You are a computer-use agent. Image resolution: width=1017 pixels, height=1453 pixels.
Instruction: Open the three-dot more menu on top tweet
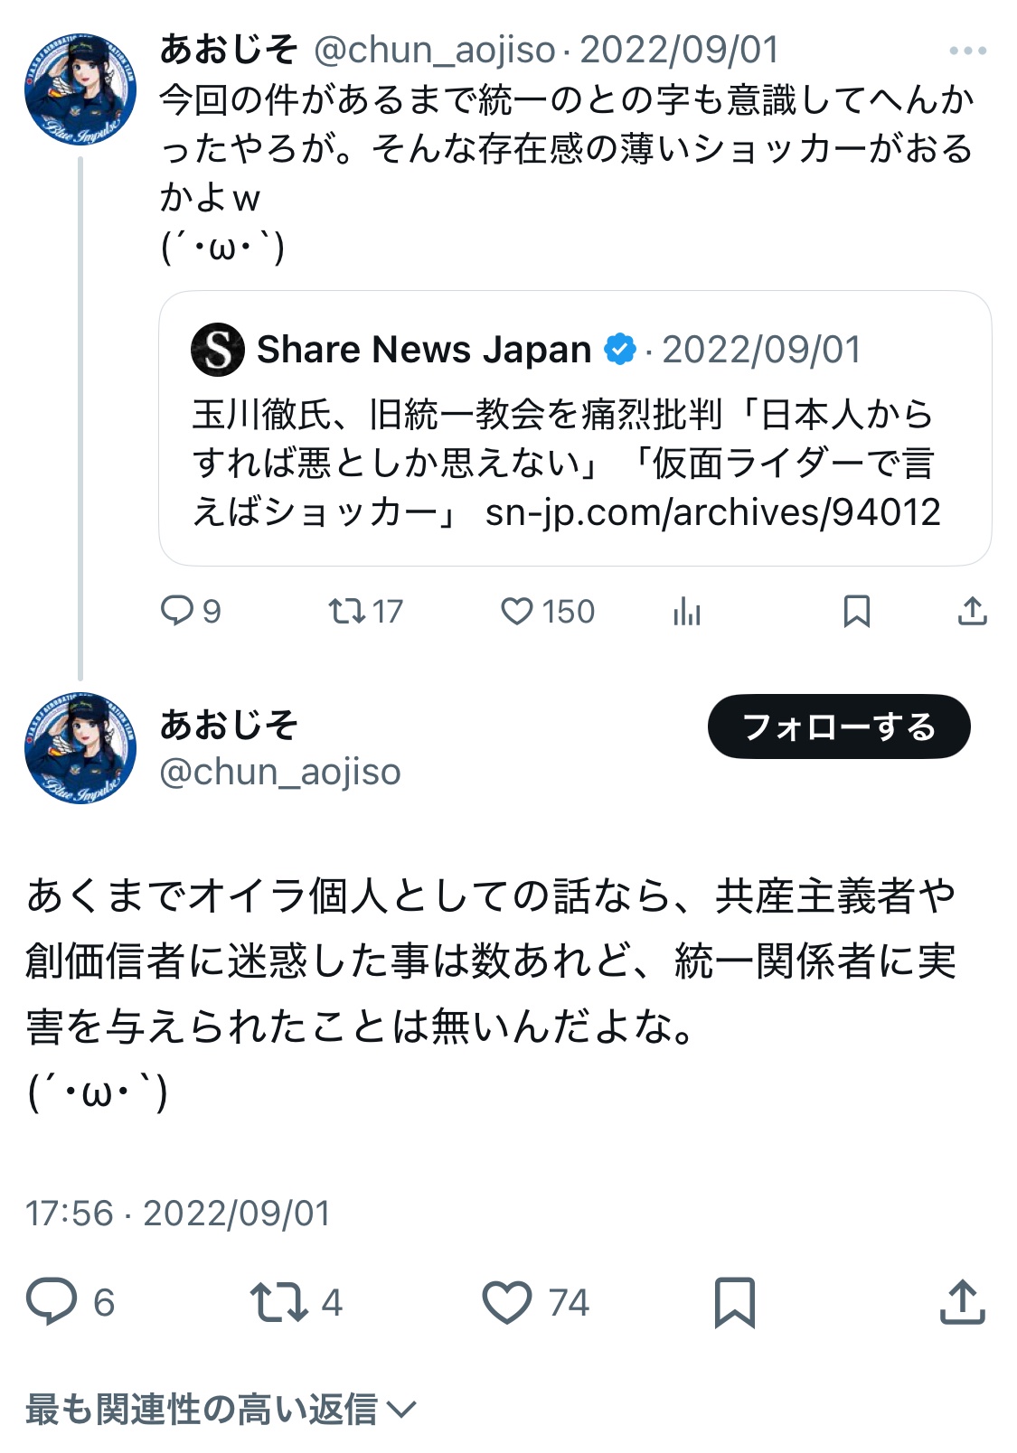point(967,52)
